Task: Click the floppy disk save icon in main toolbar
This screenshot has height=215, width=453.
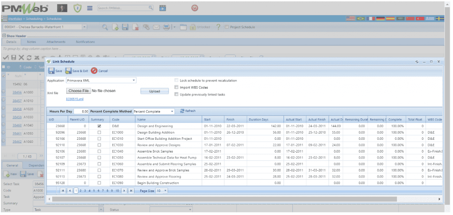Action: point(125,27)
